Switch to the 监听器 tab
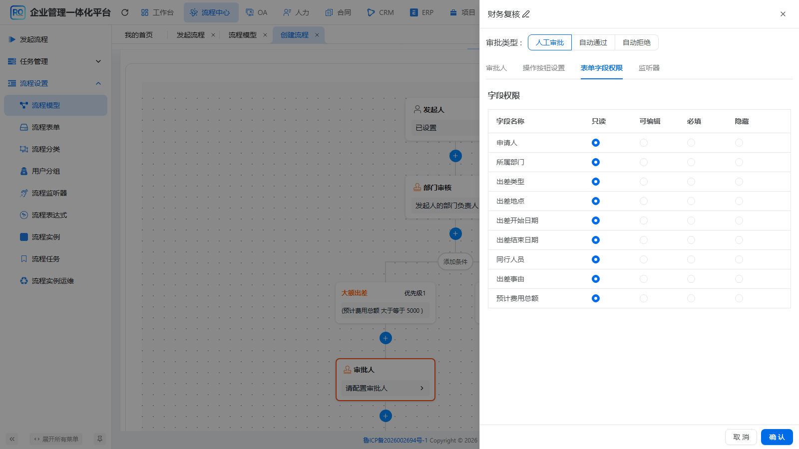 (649, 68)
